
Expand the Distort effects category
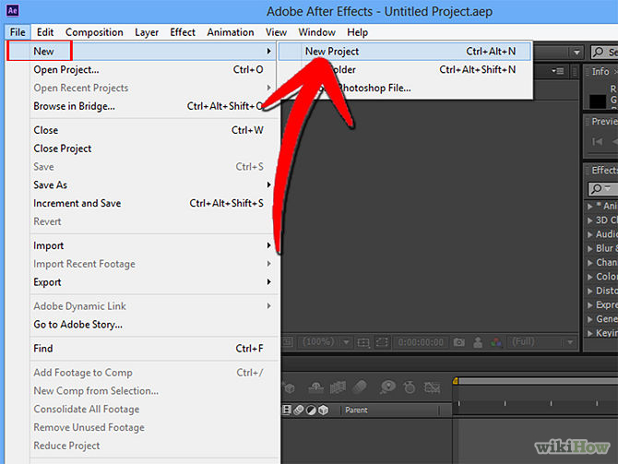(590, 291)
